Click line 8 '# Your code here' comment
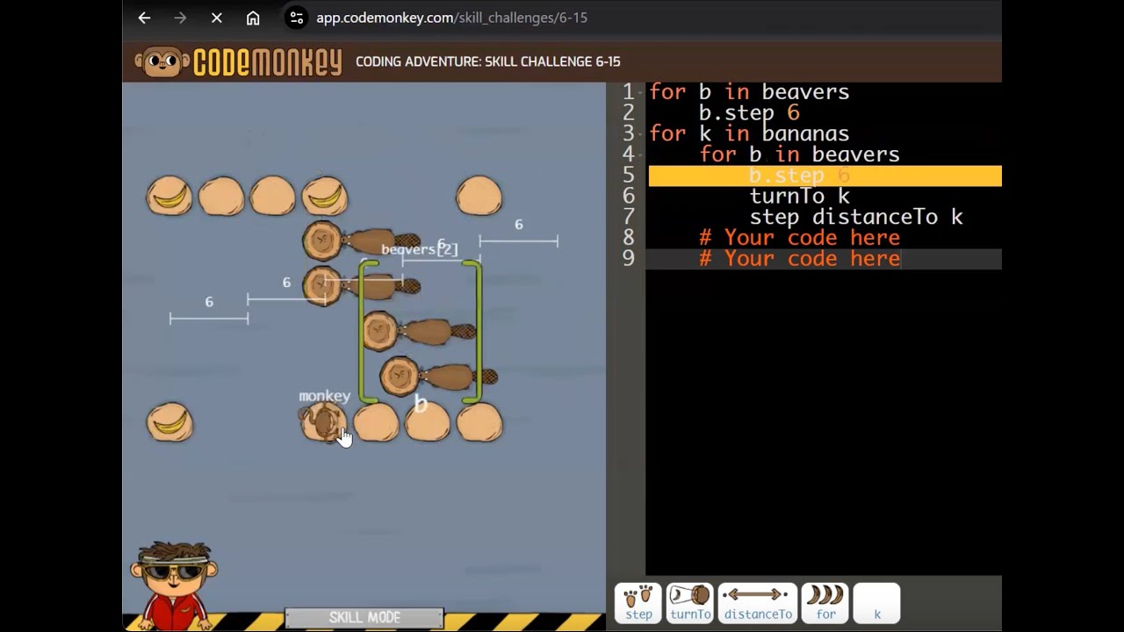The image size is (1124, 632). (799, 238)
